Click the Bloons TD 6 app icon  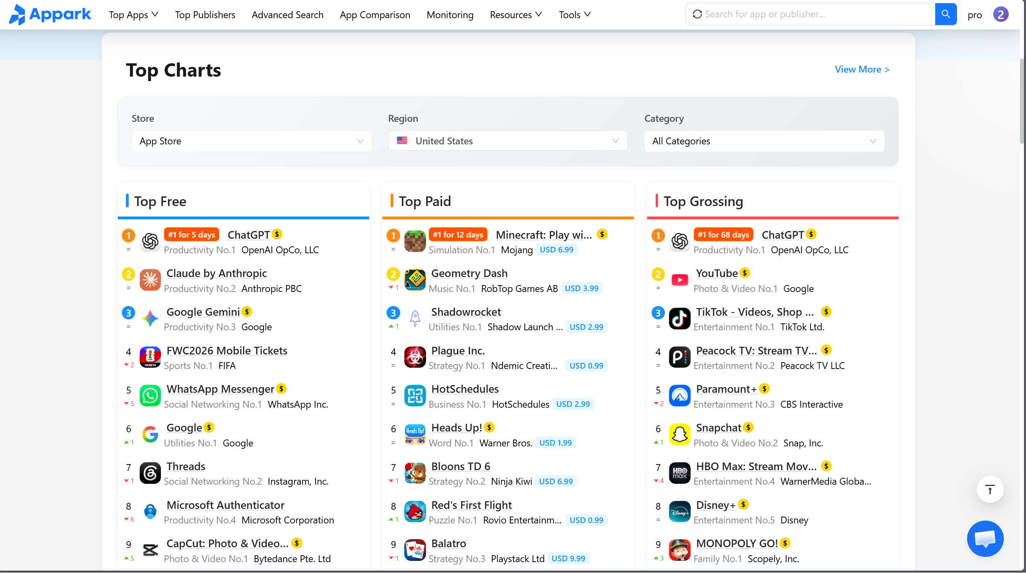(x=415, y=473)
